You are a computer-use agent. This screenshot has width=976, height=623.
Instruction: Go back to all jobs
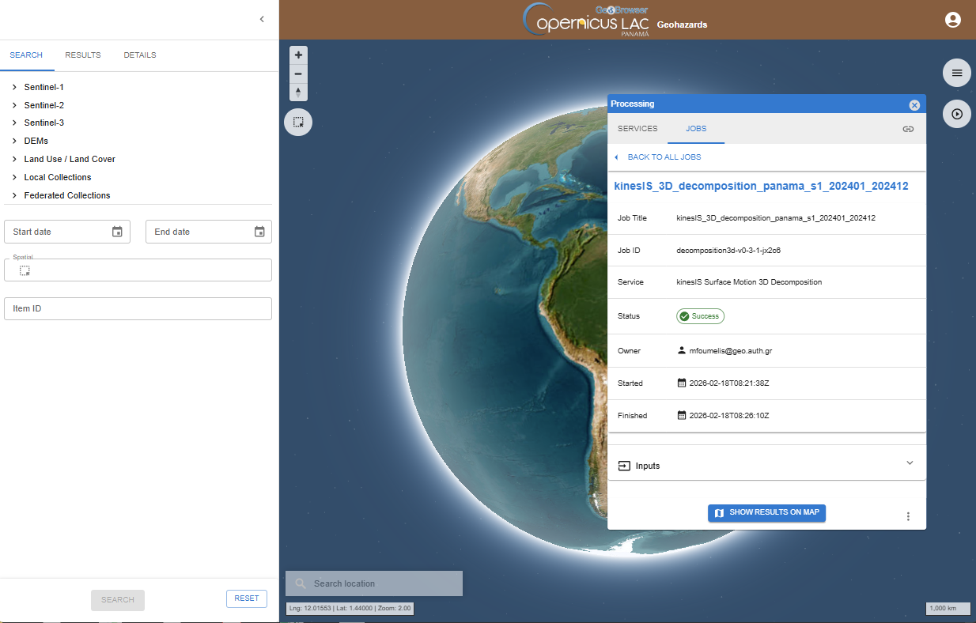point(664,157)
